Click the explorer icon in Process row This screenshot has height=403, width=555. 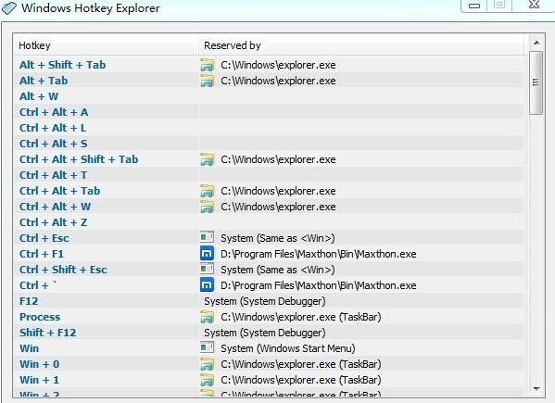(x=207, y=317)
